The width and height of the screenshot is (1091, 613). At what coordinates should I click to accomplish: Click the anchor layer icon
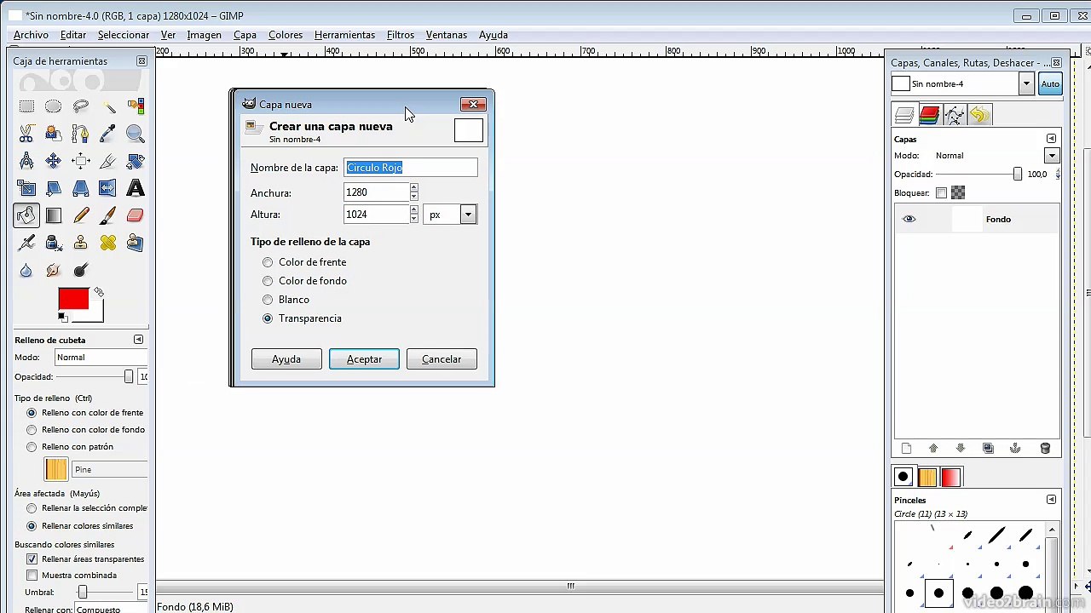tap(1015, 449)
